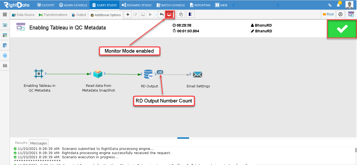
Task: Open the sidebar globe conversion icon
Action: 5,56
